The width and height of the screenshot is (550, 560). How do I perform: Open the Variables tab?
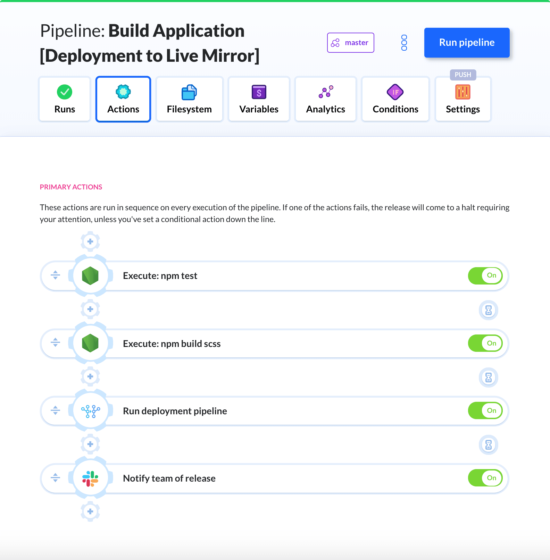pyautogui.click(x=259, y=99)
